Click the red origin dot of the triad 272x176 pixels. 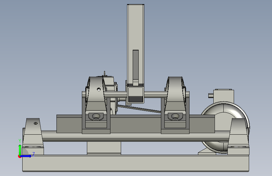point(19,156)
